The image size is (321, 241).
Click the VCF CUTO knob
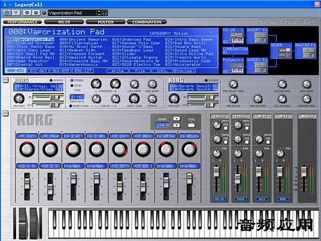(x=119, y=149)
